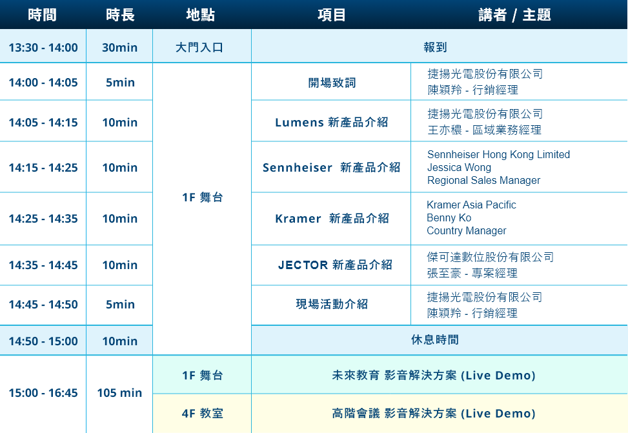
Task: Click the 項目 column header
Action: pyautogui.click(x=332, y=15)
